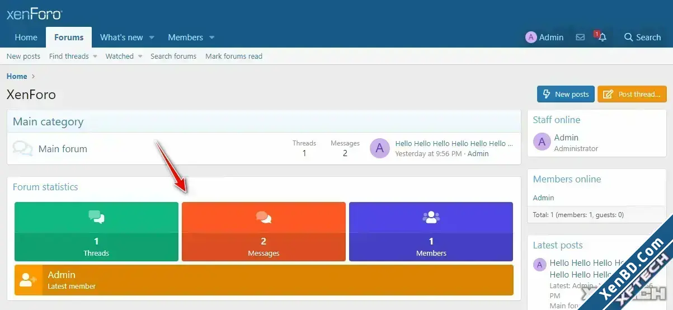Open the Home breadcrumb link
The image size is (673, 310).
coord(17,76)
